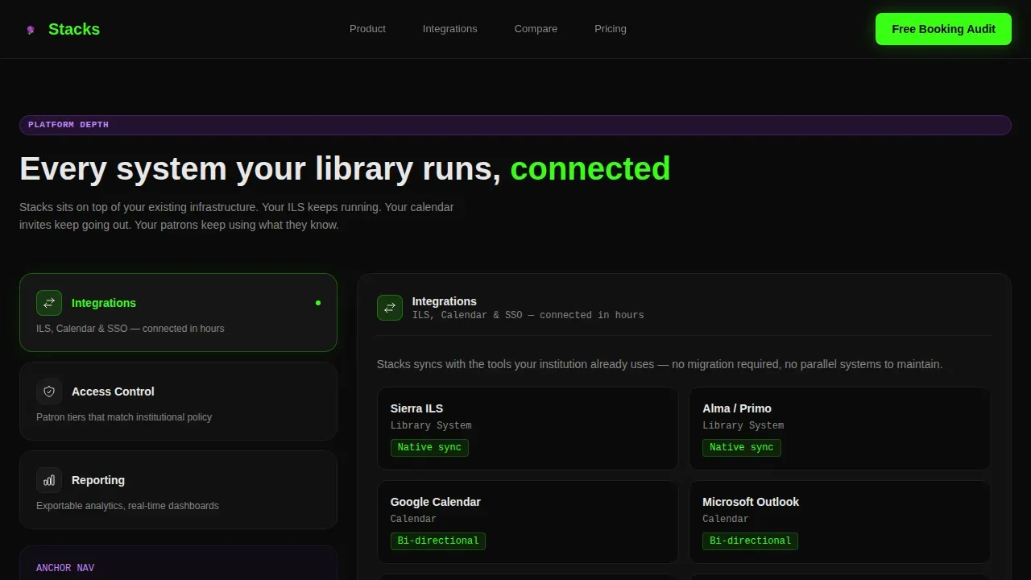1031x580 pixels.
Task: Click the Integrations swap-arrows icon in sidebar
Action: pyautogui.click(x=49, y=303)
